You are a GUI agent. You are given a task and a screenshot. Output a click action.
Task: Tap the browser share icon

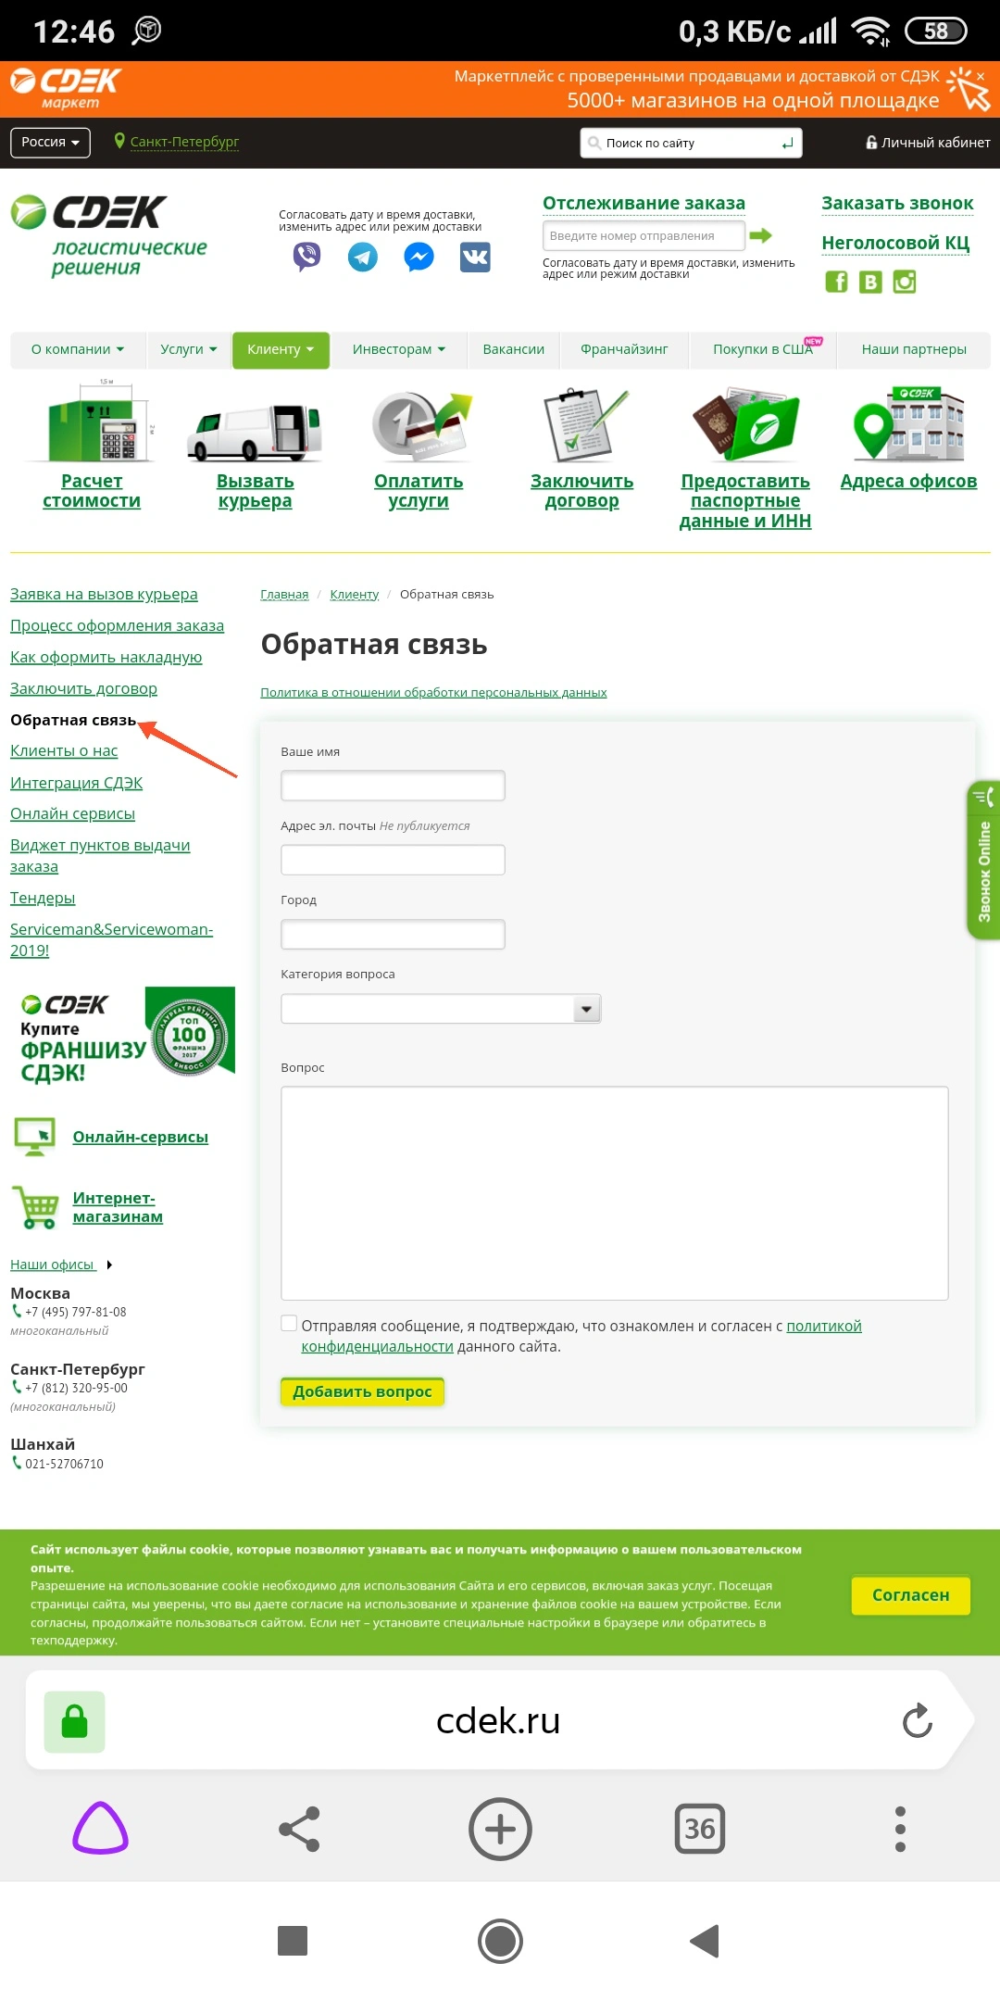click(x=299, y=1830)
